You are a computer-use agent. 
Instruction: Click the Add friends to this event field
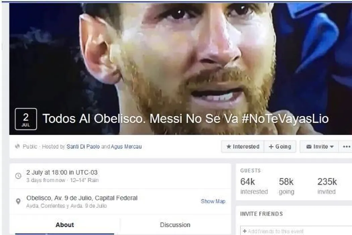[x=296, y=231]
